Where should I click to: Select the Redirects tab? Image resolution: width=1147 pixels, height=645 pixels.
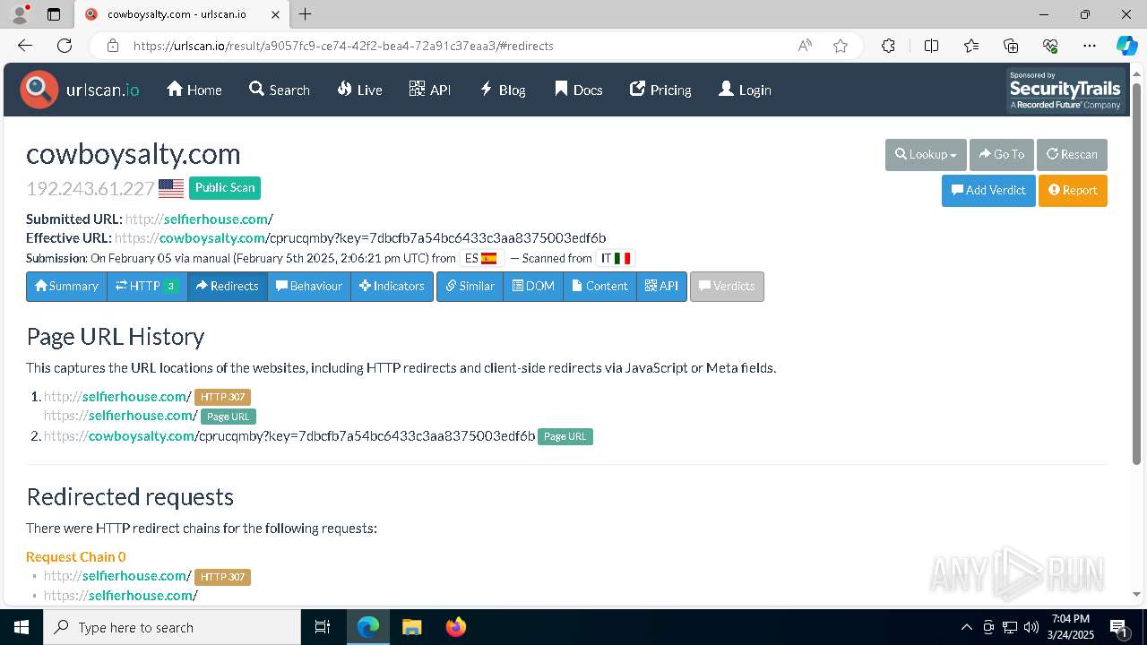[227, 286]
